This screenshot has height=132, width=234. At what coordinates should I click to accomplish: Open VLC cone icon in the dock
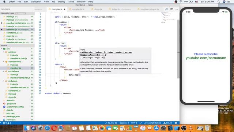tap(190, 128)
